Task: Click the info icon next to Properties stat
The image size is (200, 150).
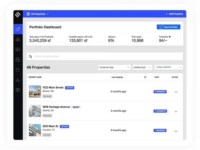Action: point(170,37)
